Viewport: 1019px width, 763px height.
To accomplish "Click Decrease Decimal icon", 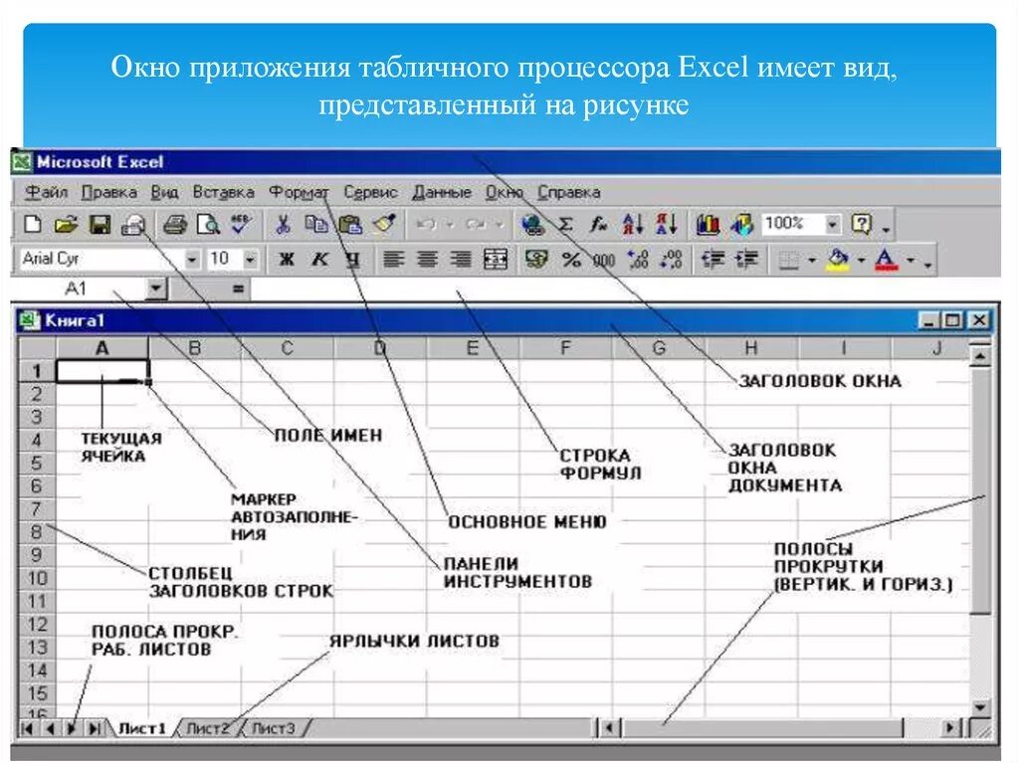I will point(672,260).
